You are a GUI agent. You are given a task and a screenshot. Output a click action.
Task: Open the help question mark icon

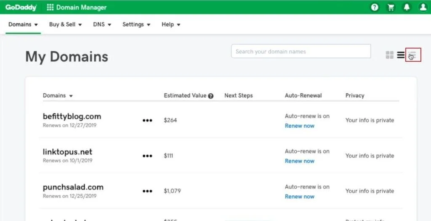tap(375, 8)
